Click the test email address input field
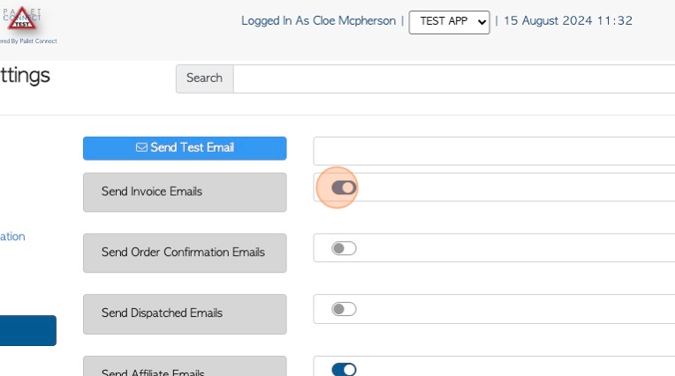Viewport: 675px width, 376px height. pyautogui.click(x=494, y=151)
